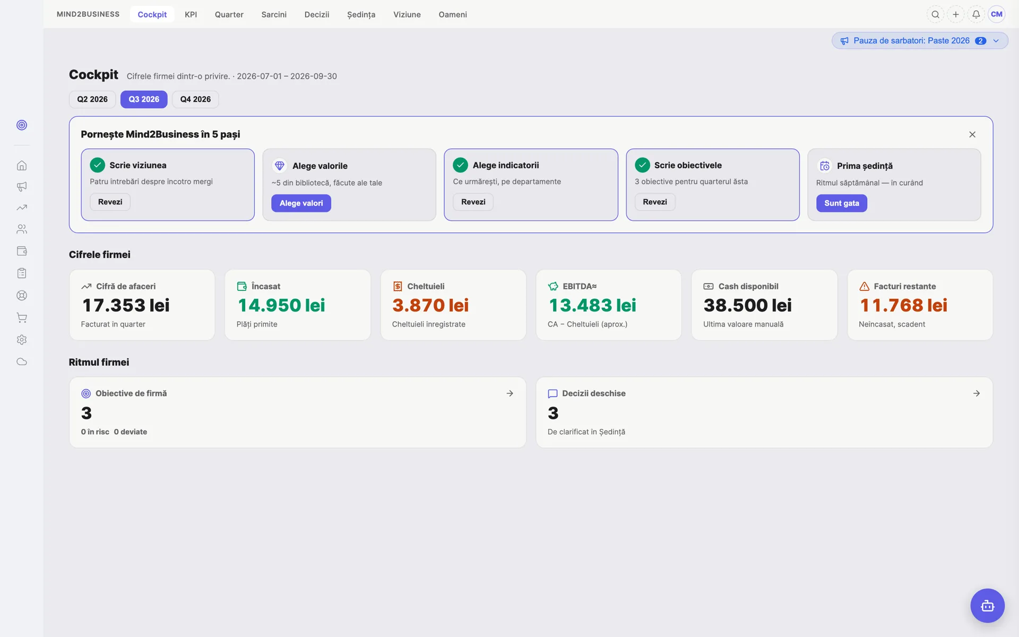1019x637 pixels.
Task: Switch to the KPI tab
Action: pyautogui.click(x=191, y=14)
